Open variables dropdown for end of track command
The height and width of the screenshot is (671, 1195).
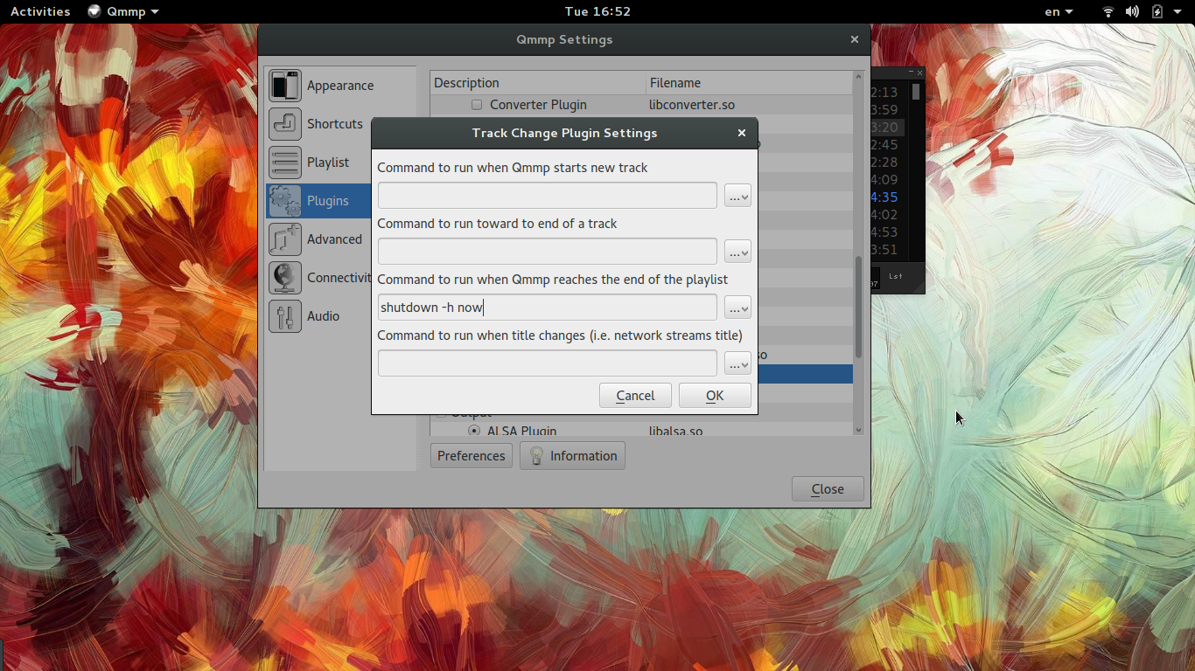pos(737,252)
